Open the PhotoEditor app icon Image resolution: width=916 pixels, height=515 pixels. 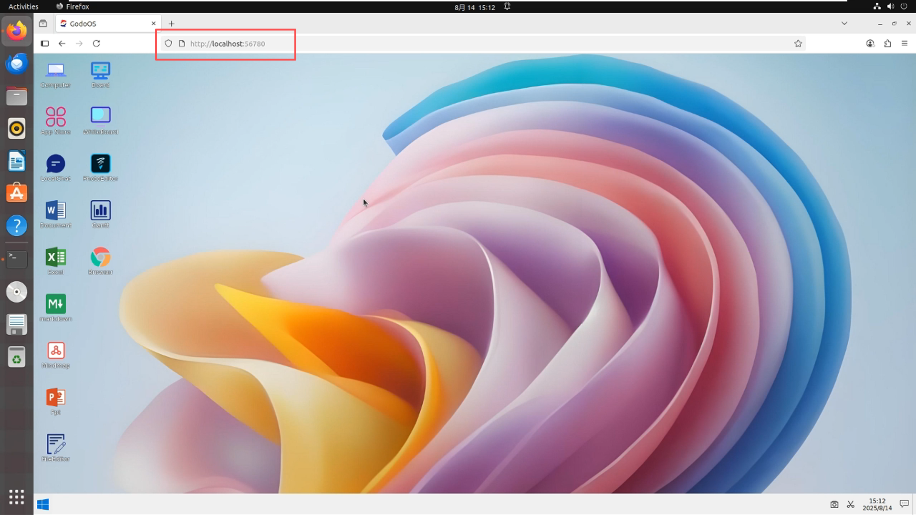click(x=100, y=168)
